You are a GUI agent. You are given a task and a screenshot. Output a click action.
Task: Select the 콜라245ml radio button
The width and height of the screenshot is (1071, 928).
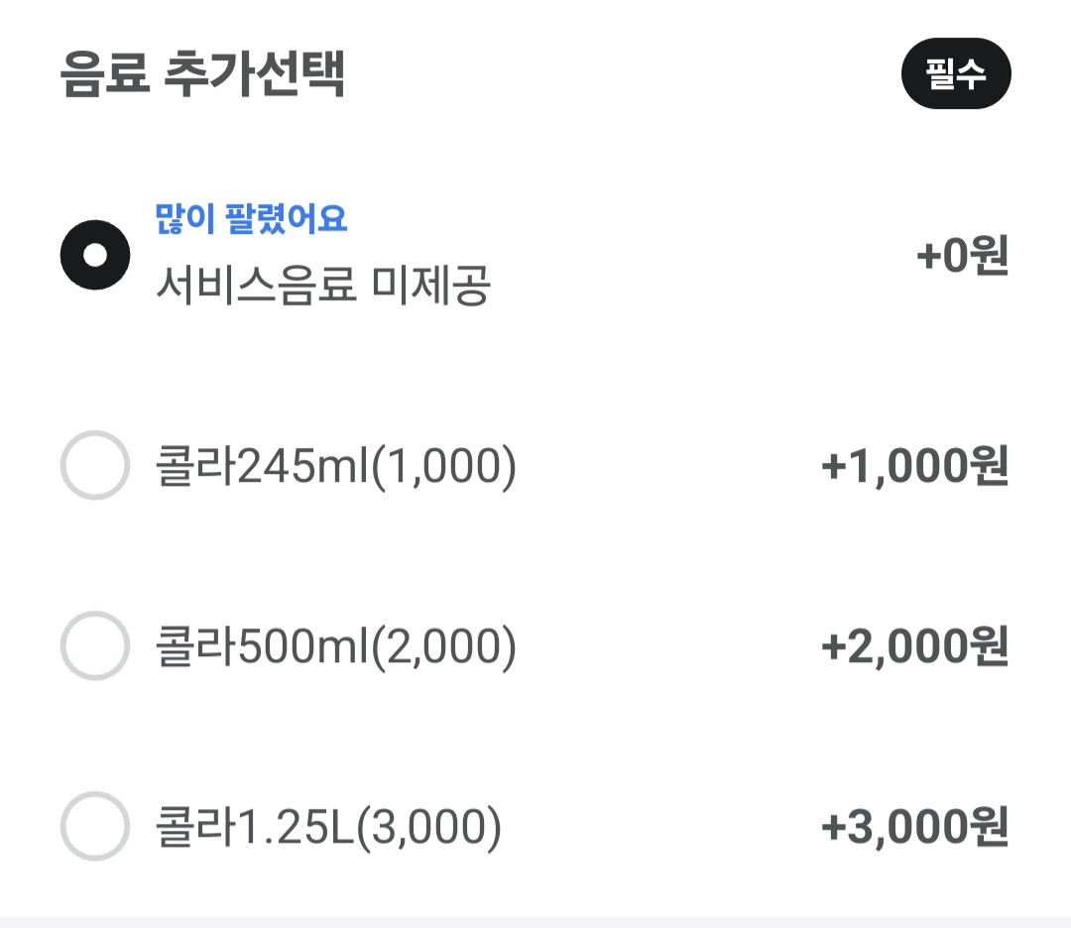click(x=95, y=465)
